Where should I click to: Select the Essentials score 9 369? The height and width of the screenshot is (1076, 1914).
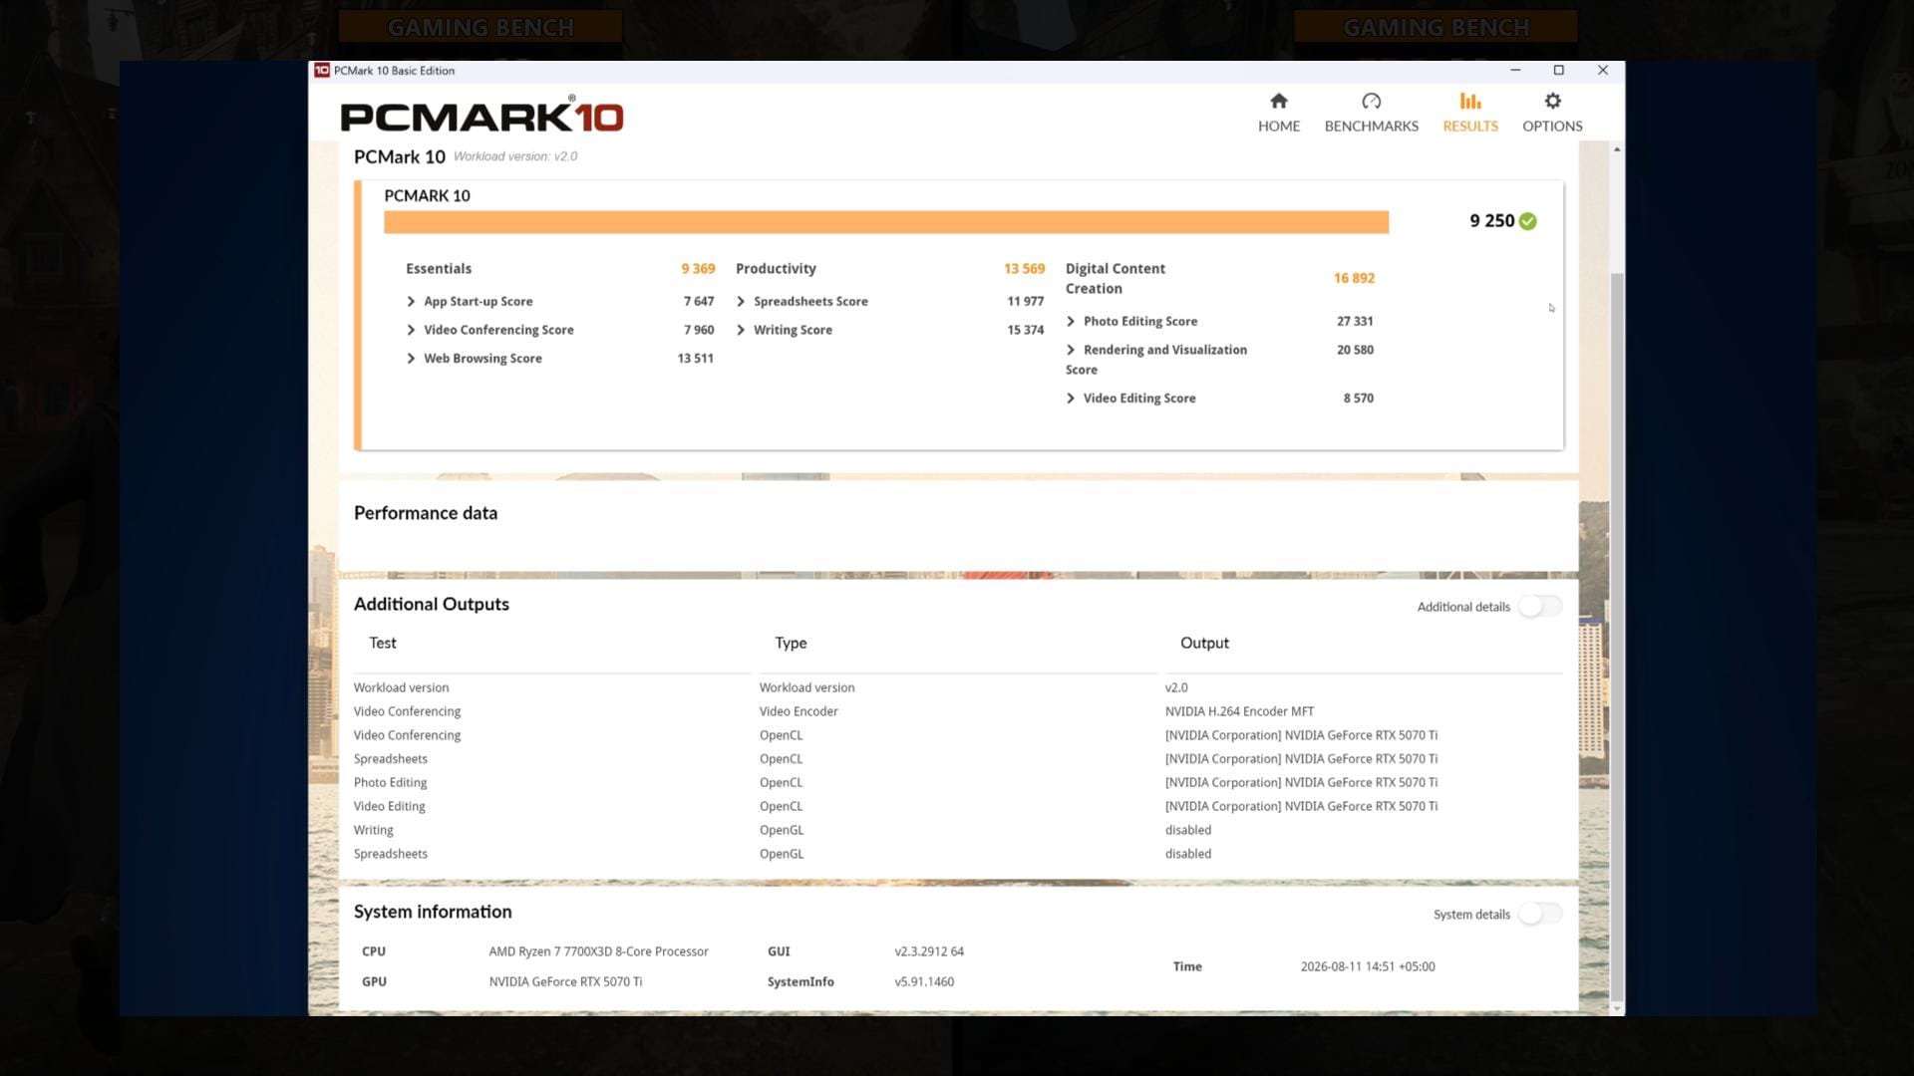(x=698, y=269)
